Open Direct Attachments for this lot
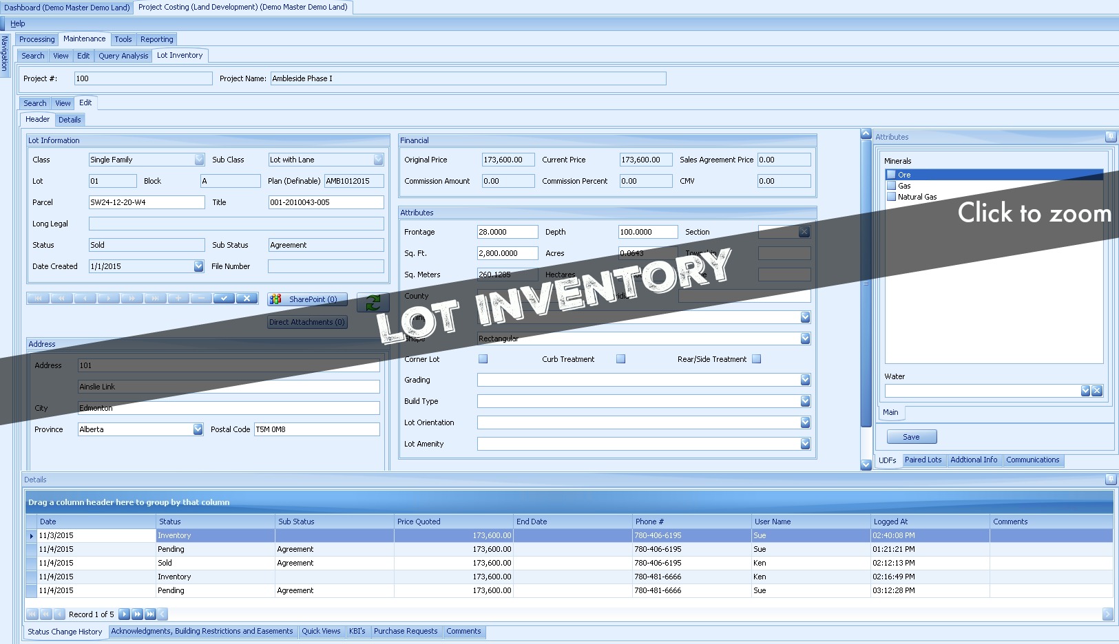 tap(306, 322)
